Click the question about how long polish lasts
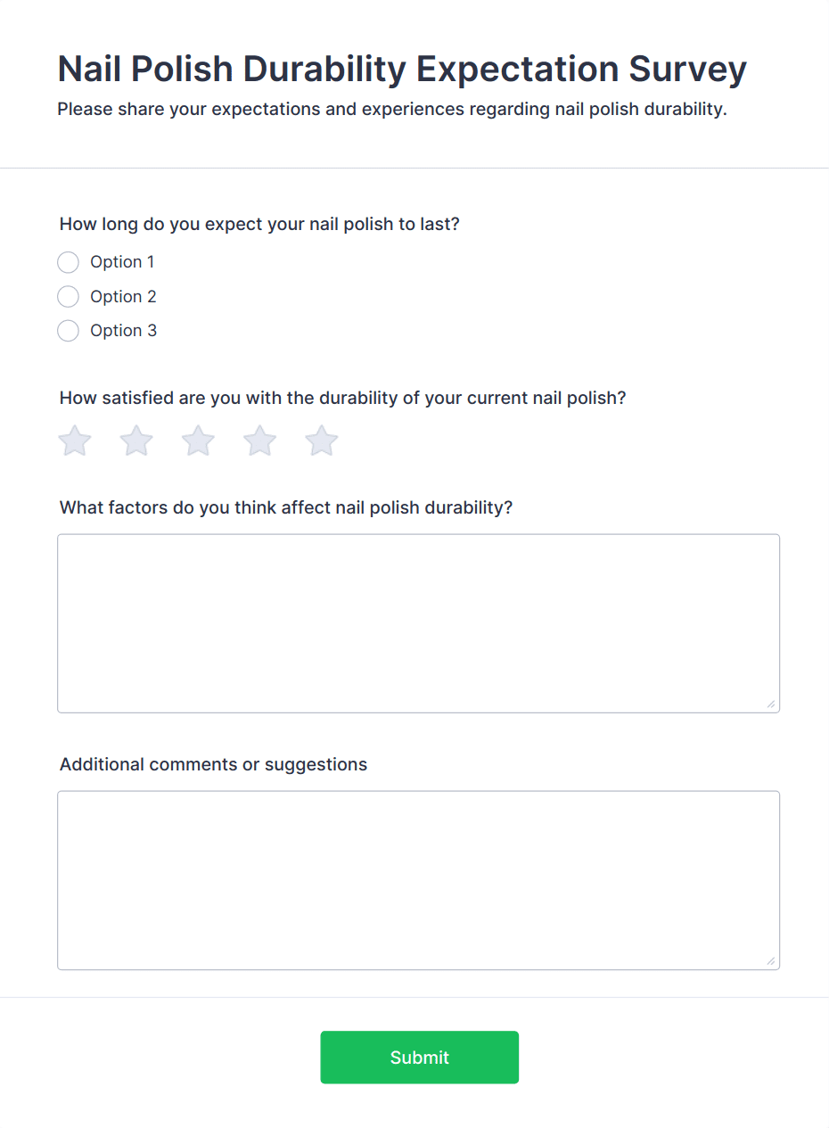829x1128 pixels. (x=259, y=224)
